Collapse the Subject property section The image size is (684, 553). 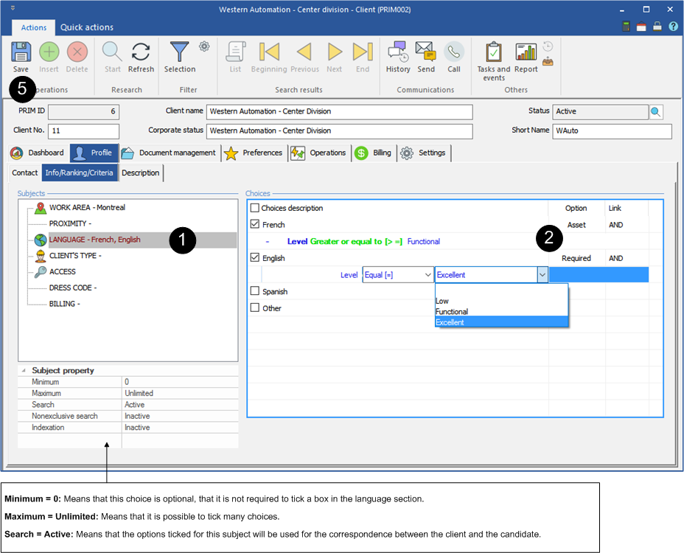tap(24, 370)
